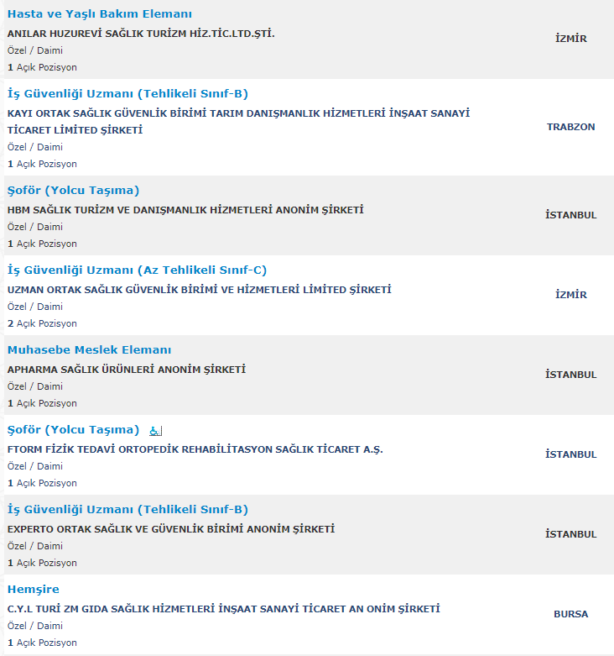Open the Hemşire job listing
614x656 pixels.
34,590
